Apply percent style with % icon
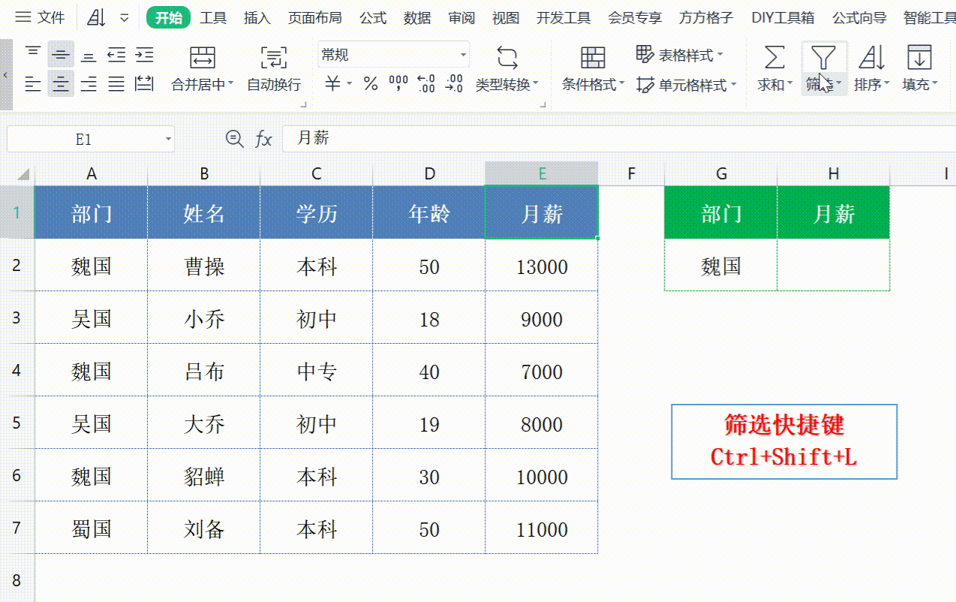The image size is (956, 602). click(x=371, y=84)
